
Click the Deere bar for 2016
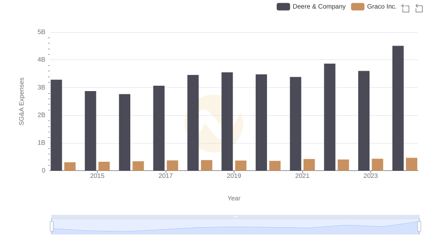point(124,132)
